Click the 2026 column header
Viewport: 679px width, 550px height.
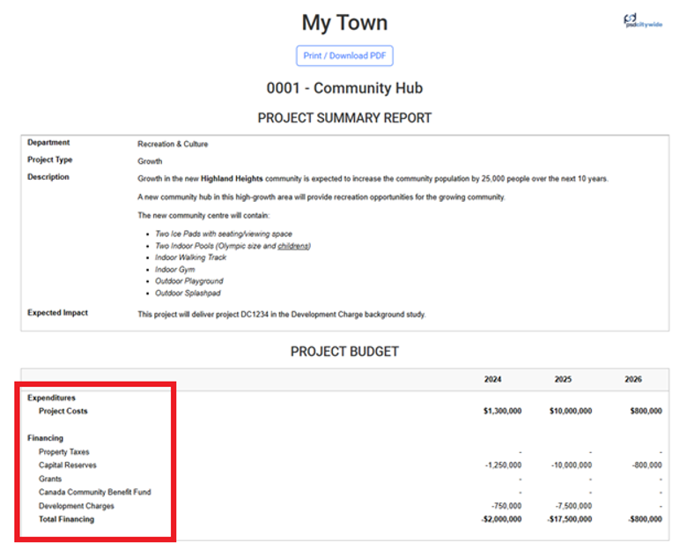pyautogui.click(x=633, y=379)
